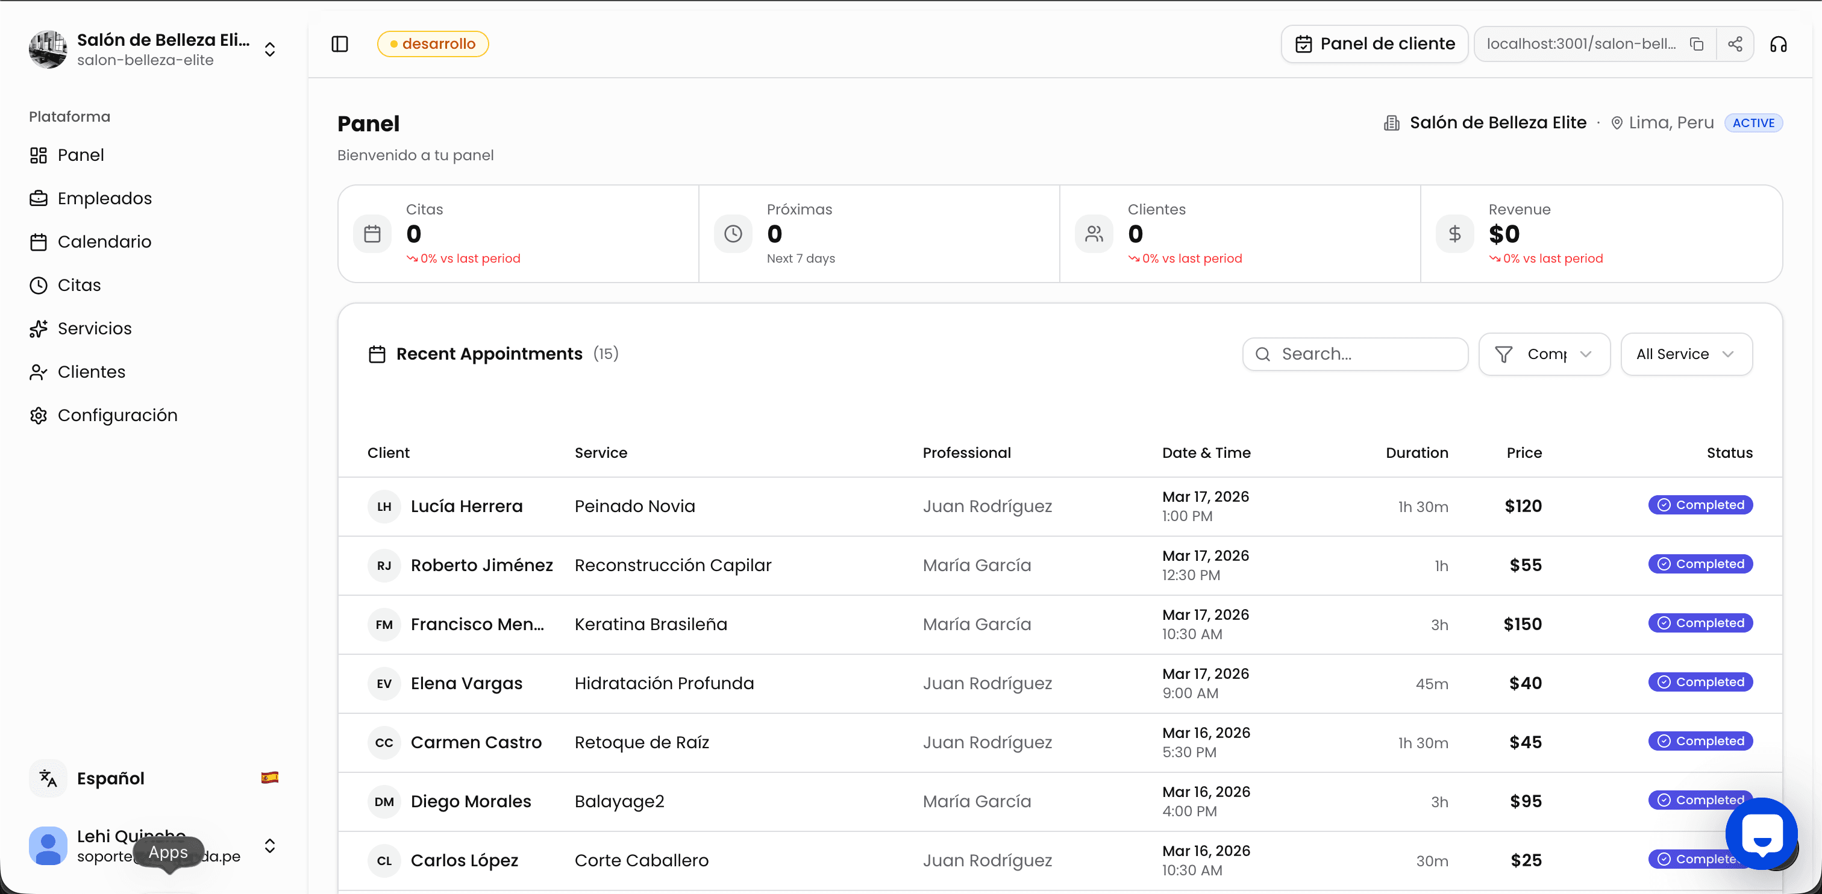The height and width of the screenshot is (894, 1822).
Task: Click the LH avatar for Lucía Herrera
Action: tap(384, 507)
